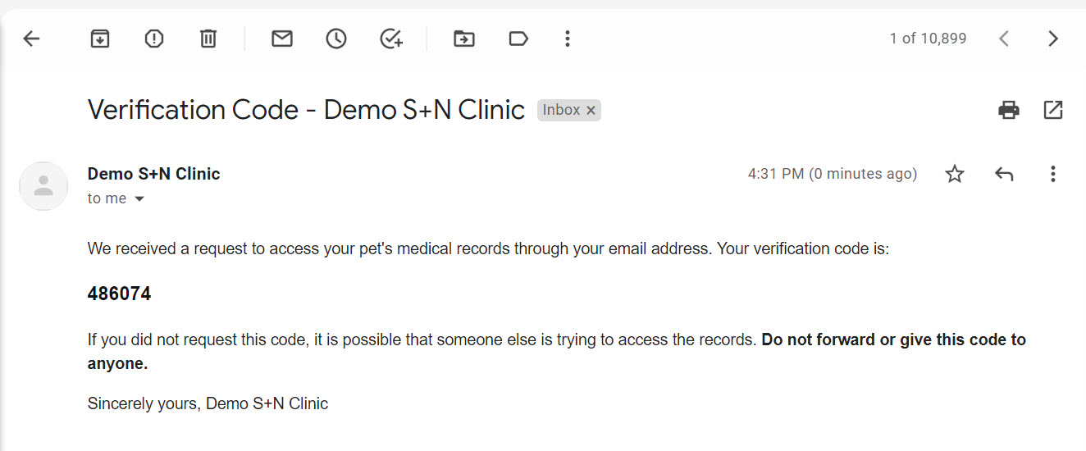
Task: Print the email message
Action: click(1009, 110)
